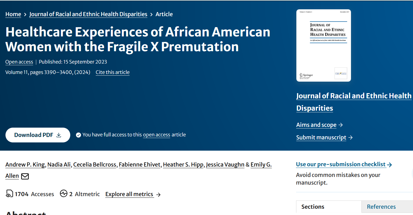
Task: Download the article PDF
Action: (x=38, y=135)
